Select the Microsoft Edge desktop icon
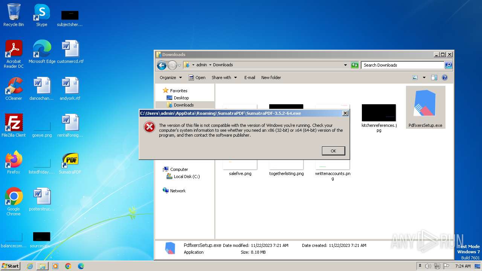 click(x=42, y=52)
